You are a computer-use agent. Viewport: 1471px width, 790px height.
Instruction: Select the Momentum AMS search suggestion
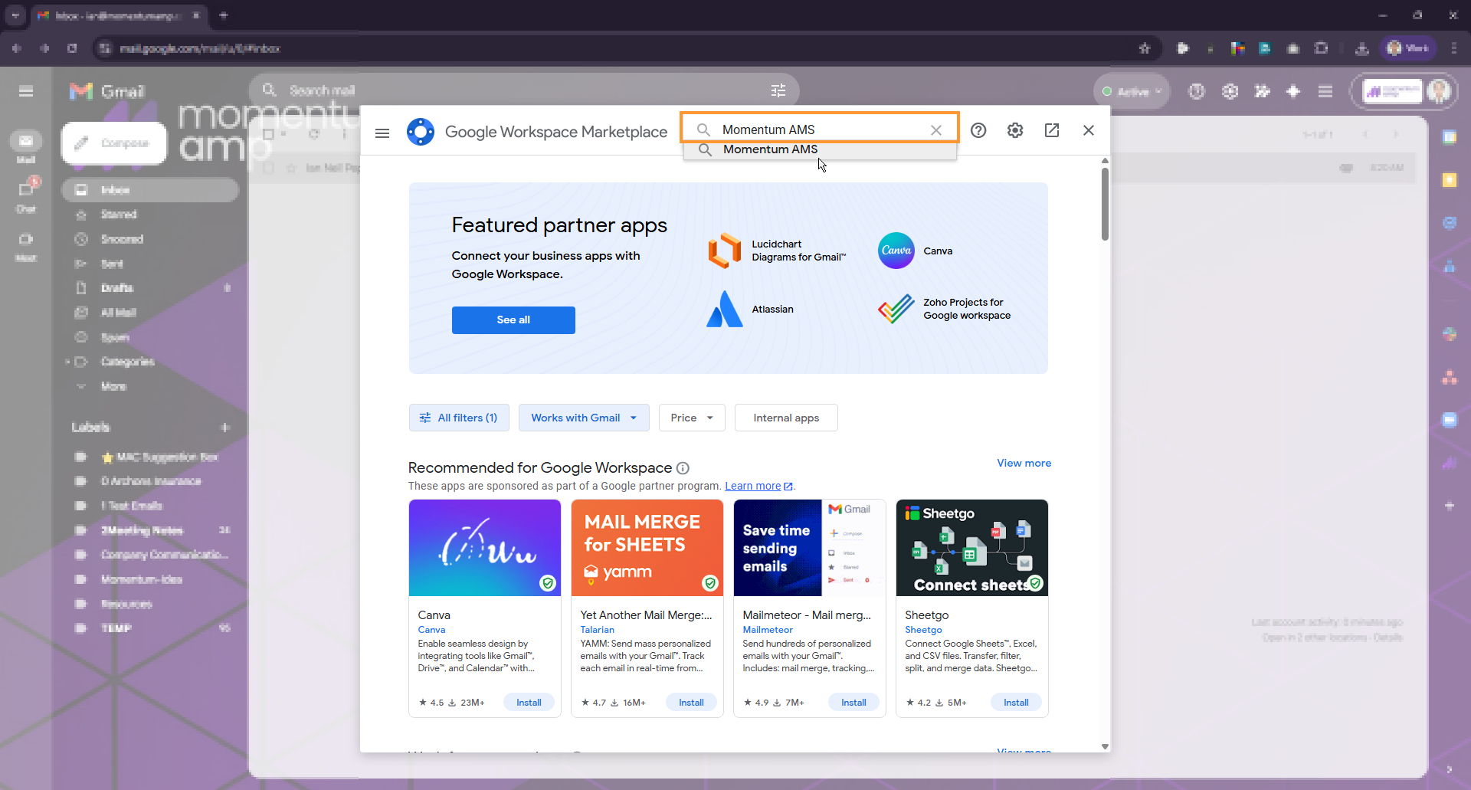click(820, 149)
